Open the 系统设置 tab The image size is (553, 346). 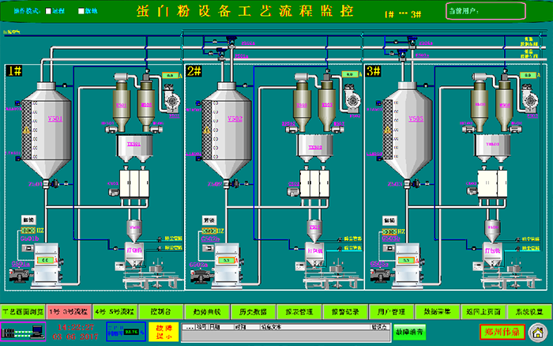(x=529, y=312)
